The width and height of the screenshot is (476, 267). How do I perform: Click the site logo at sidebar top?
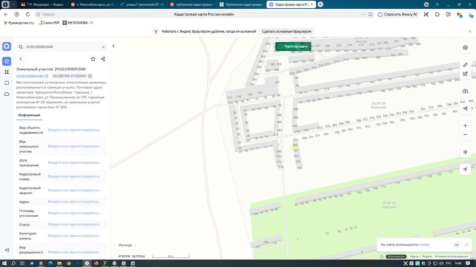click(7, 47)
